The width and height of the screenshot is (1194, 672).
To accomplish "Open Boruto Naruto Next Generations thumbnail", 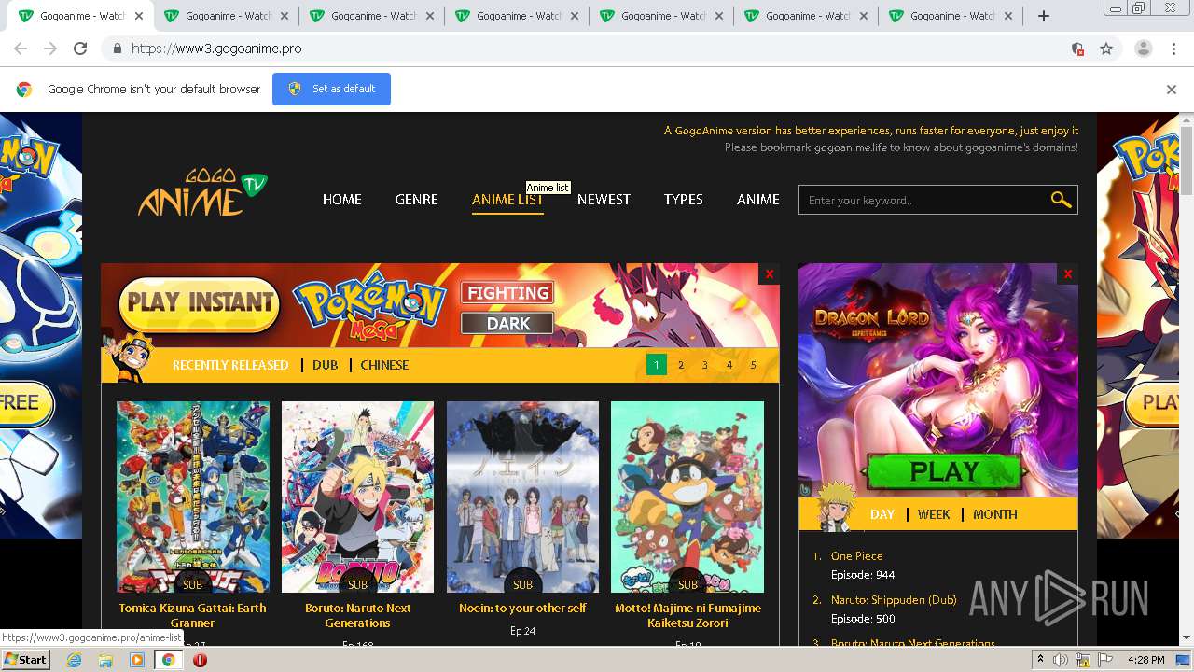I will point(358,497).
